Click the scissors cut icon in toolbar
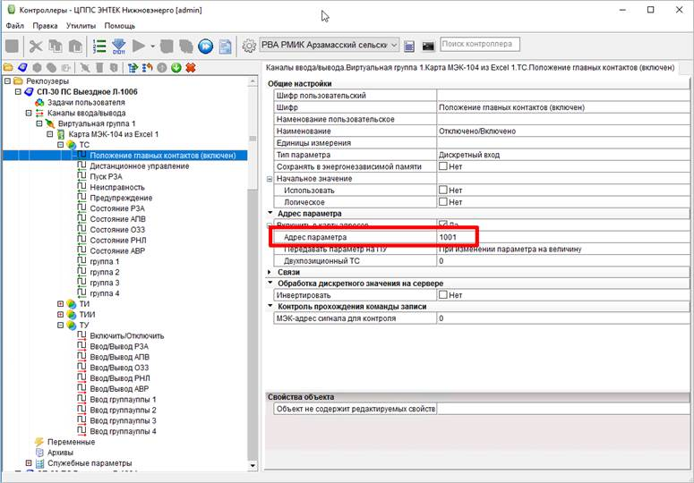694x483 pixels. [36, 46]
